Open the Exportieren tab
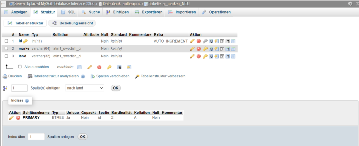This screenshot has height=146, width=359. click(148, 12)
